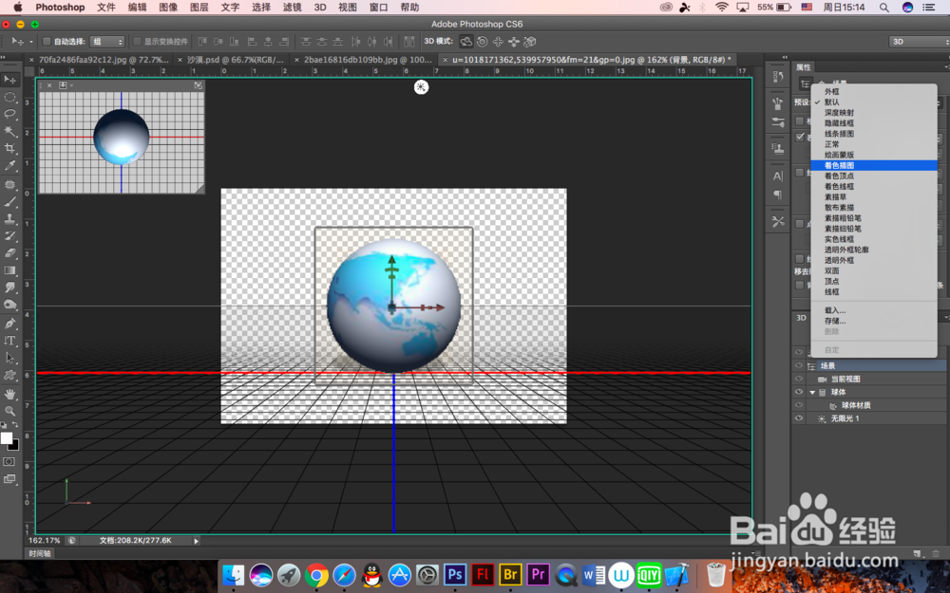This screenshot has height=593, width=950.
Task: Toggle visibility eye of 场景 row
Action: tap(799, 365)
